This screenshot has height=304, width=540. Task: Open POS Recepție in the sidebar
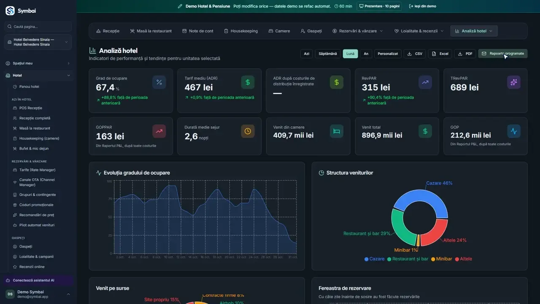(40, 108)
